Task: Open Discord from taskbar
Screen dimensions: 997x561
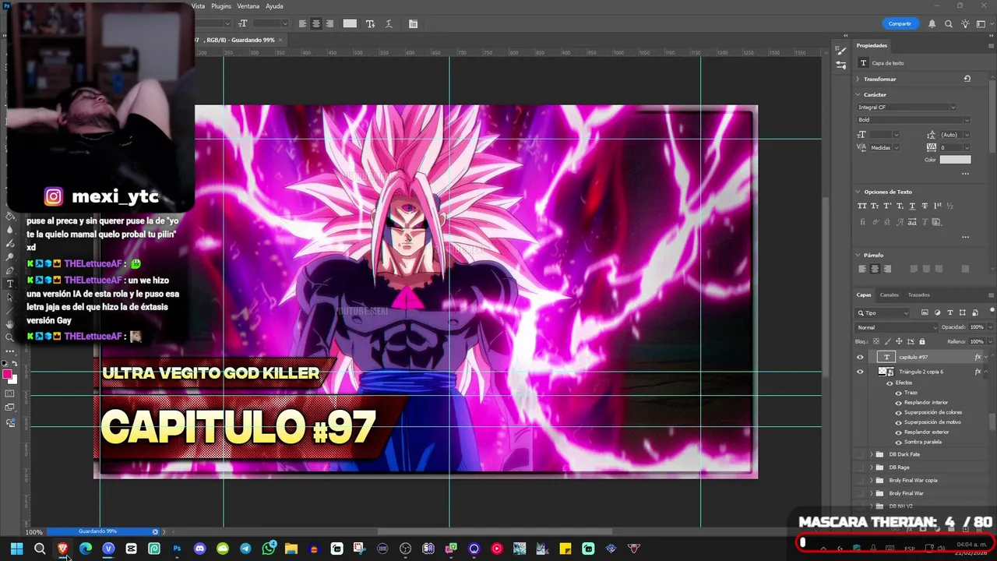Action: tap(200, 549)
